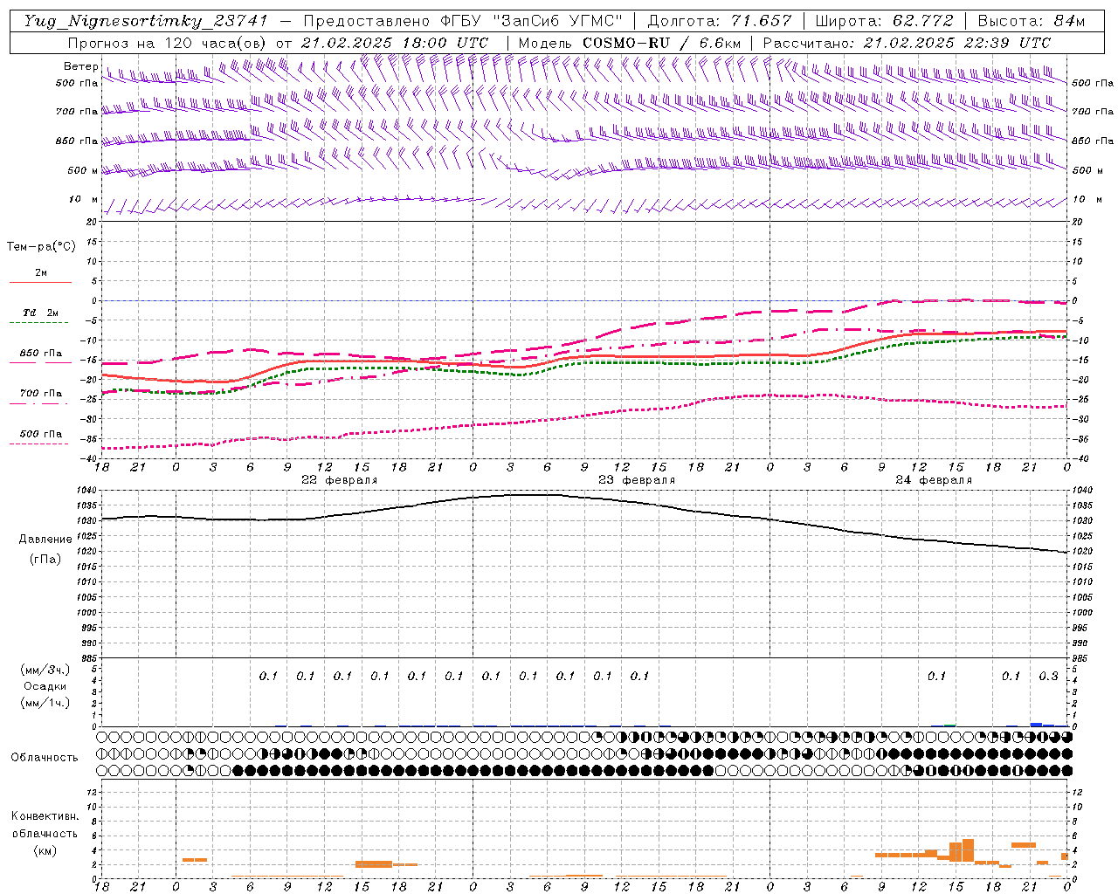Click the Осадки precipitation label

click(45, 686)
